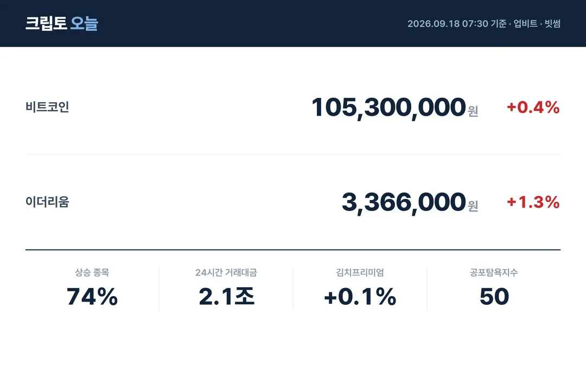Select the 공포탐욕지수 stat label
Screen dimensions: 586x375
[494, 272]
